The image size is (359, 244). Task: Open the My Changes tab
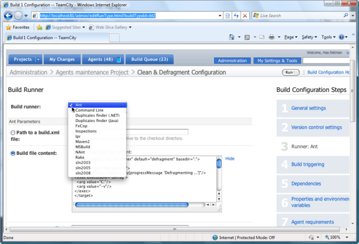pyautogui.click(x=62, y=59)
